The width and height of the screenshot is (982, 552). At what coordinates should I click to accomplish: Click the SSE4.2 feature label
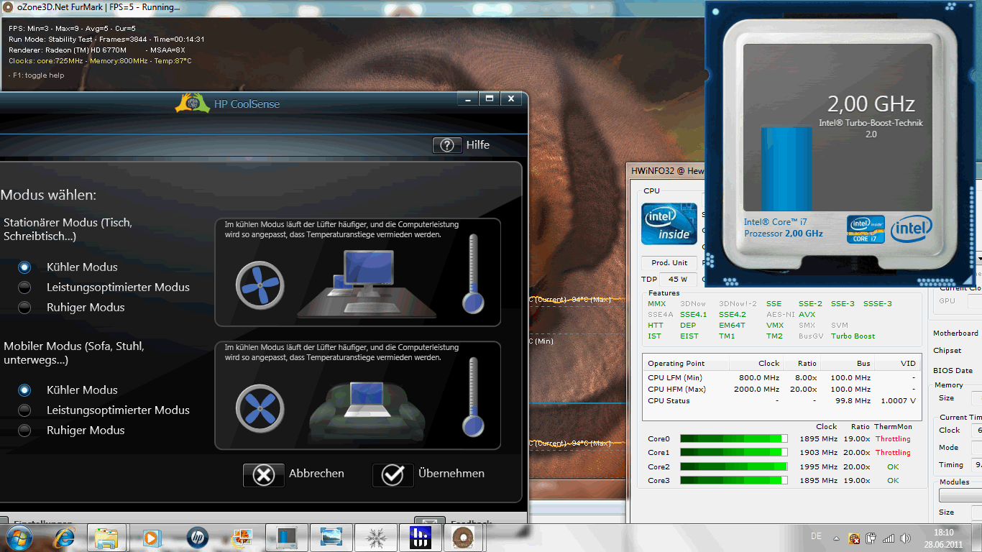733,315
